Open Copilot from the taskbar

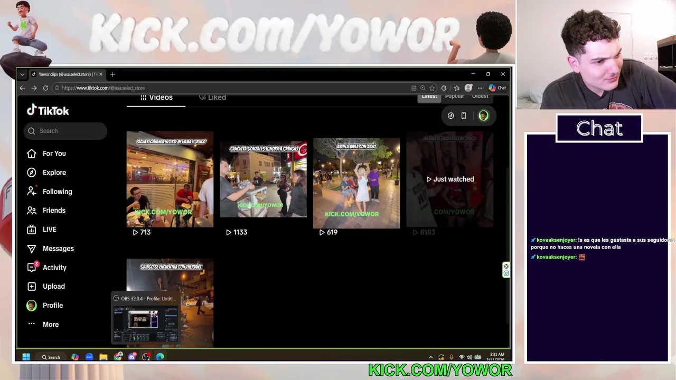tap(75, 357)
